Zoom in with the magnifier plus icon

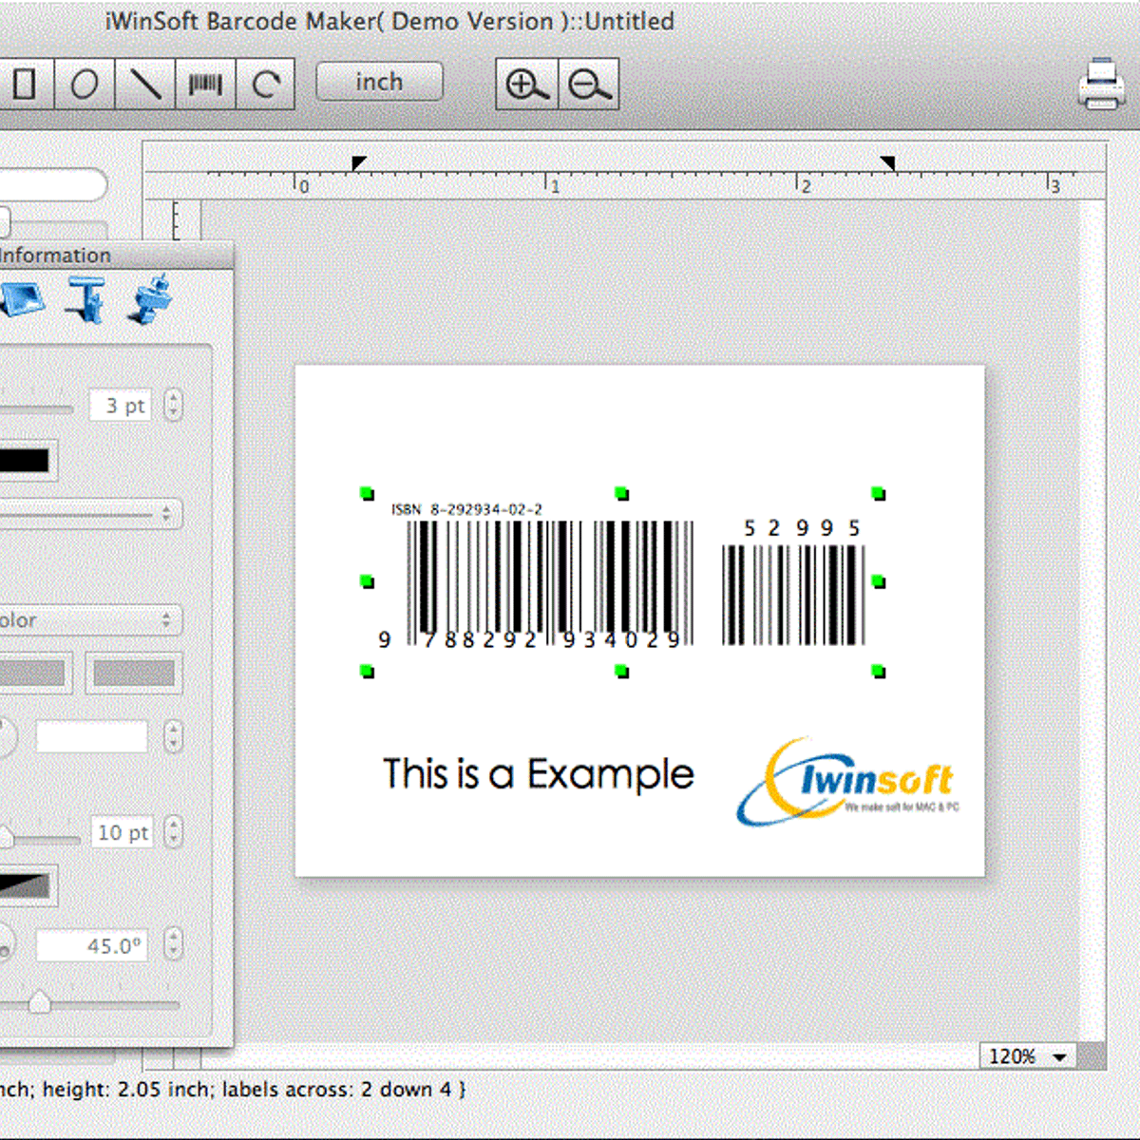526,85
